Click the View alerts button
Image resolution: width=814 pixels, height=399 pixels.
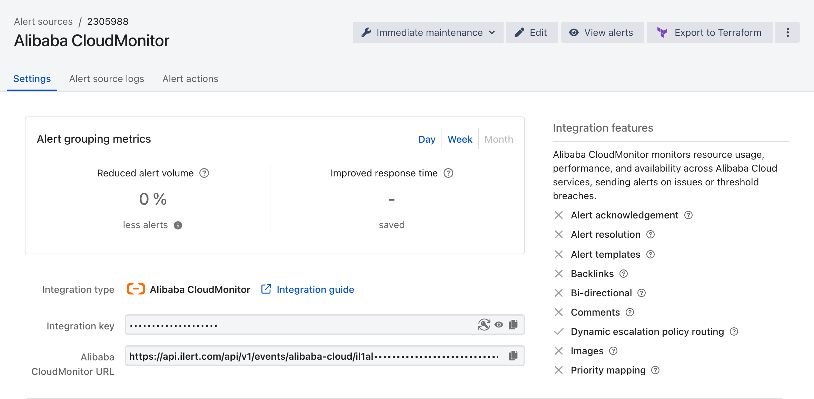click(x=602, y=32)
